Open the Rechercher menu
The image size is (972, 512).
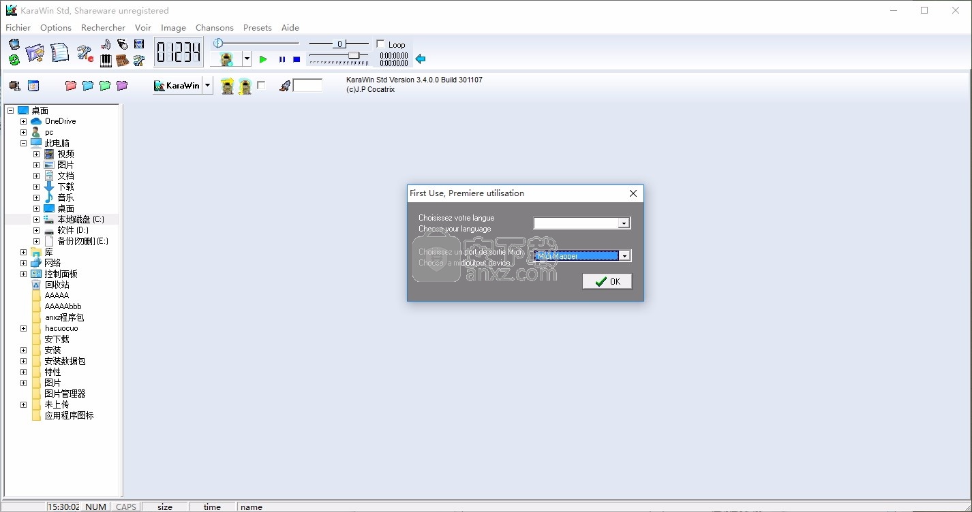click(x=103, y=28)
